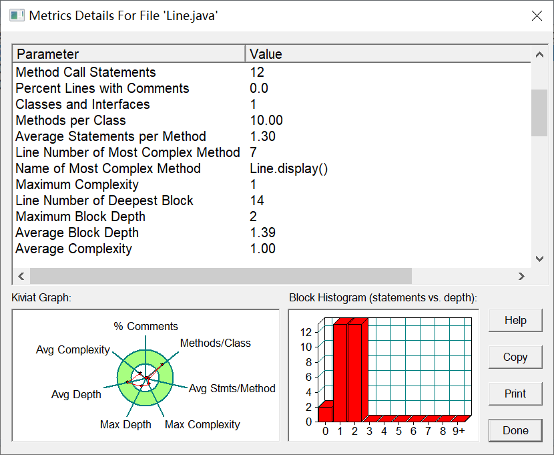
Task: Click the horizontal scrollbar thumb
Action: point(221,276)
